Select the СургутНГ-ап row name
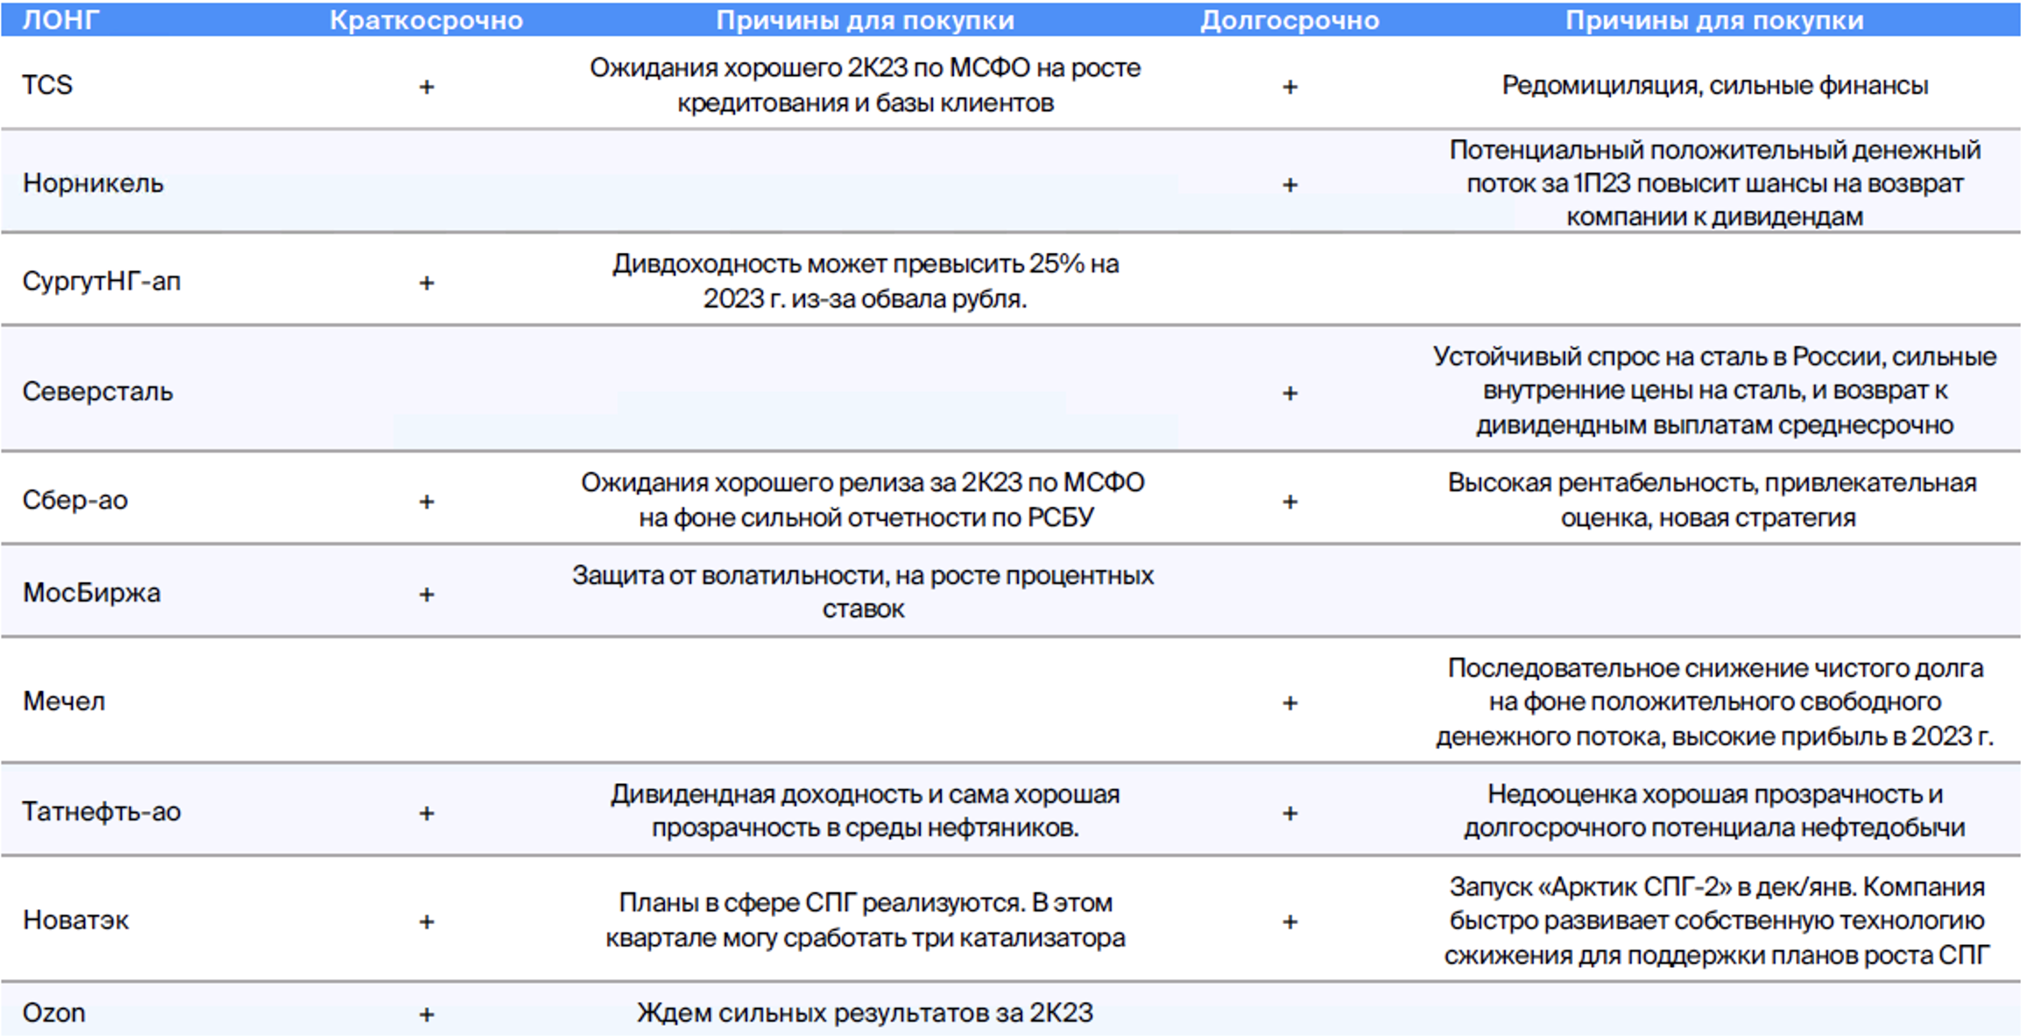This screenshot has height=1036, width=2021. [x=102, y=281]
